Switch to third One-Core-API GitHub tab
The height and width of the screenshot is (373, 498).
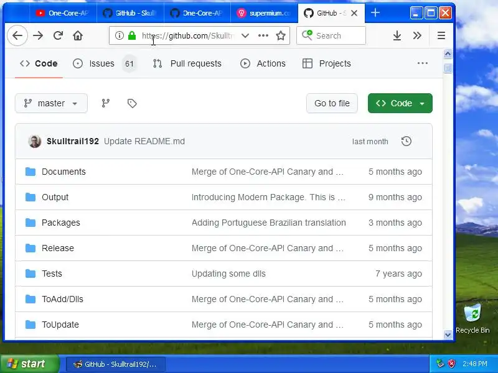(x=197, y=13)
